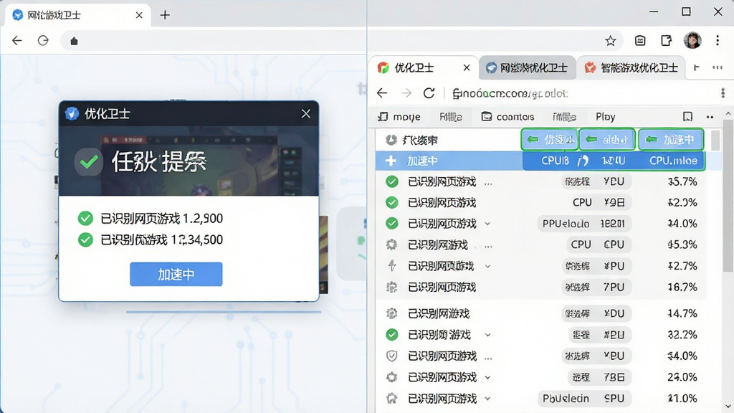Select the outer browser's 游戏卫士 tab

pos(77,15)
